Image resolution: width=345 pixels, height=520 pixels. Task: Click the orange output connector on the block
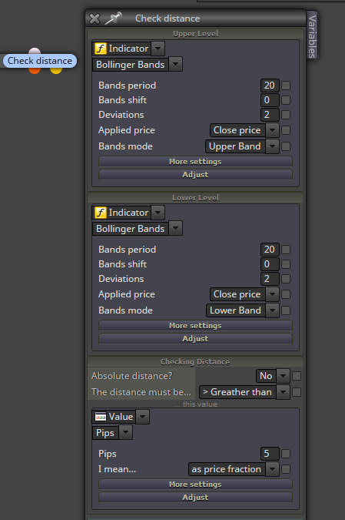(x=35, y=70)
